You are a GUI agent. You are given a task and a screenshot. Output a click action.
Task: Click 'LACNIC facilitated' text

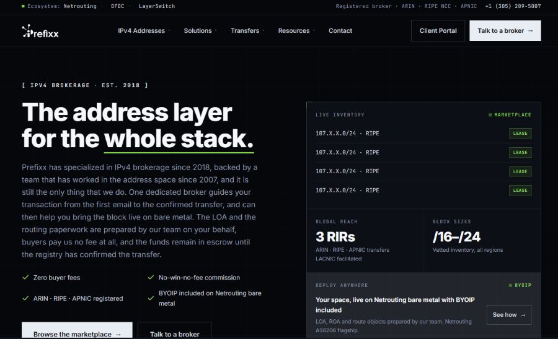click(x=339, y=259)
